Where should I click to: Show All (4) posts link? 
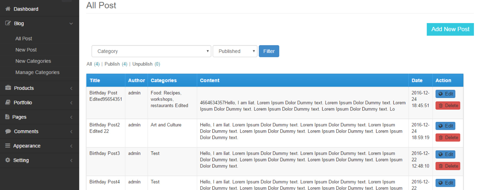click(93, 64)
